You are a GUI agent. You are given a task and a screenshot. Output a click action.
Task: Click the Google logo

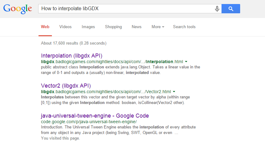[x=18, y=9]
